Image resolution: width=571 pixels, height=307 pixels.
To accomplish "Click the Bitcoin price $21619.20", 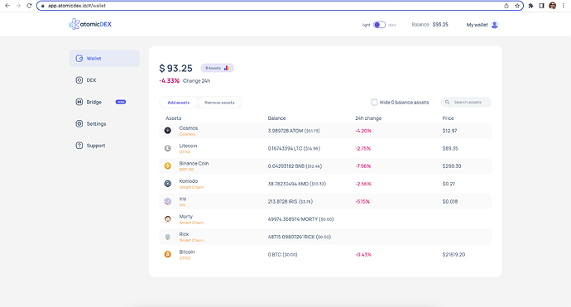I will pos(453,255).
